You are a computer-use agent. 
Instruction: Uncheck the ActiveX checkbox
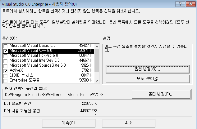click(x=5, y=71)
